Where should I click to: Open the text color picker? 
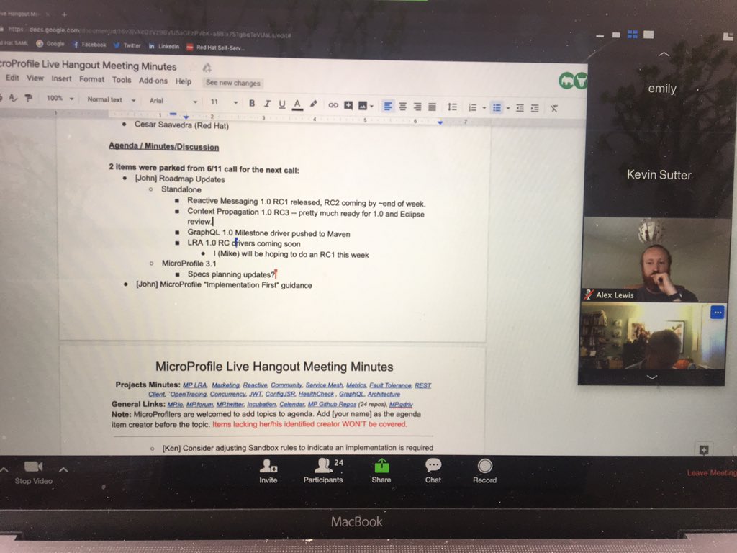click(x=297, y=104)
